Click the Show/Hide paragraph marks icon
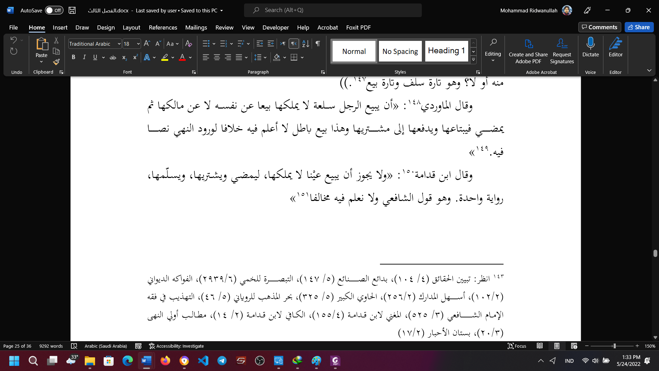The height and width of the screenshot is (371, 659). coord(318,44)
